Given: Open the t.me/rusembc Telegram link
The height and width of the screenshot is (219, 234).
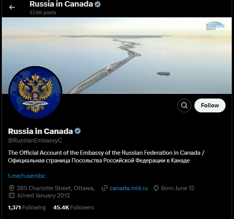Looking at the screenshot, I should tap(27, 176).
